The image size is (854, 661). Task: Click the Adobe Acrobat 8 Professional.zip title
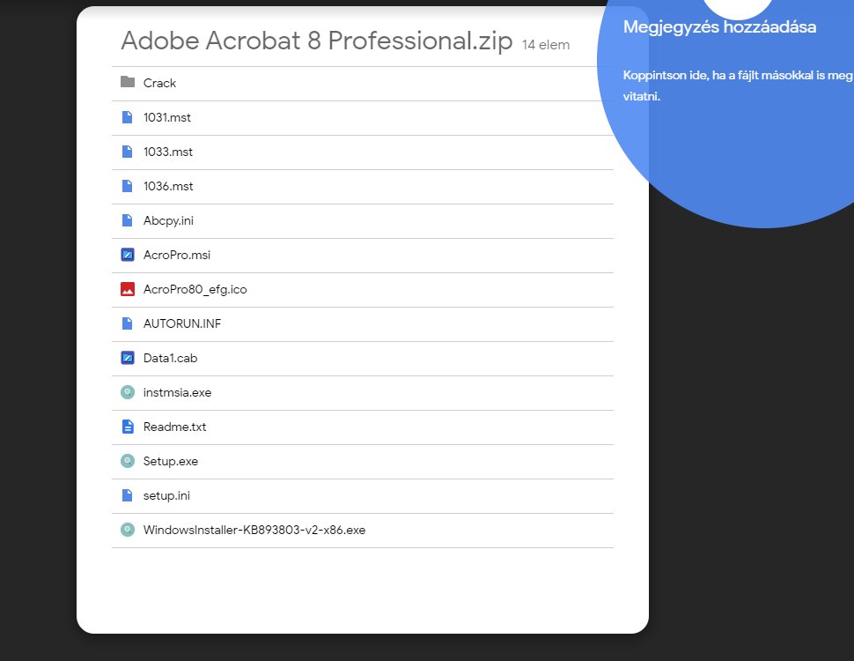[x=316, y=41]
